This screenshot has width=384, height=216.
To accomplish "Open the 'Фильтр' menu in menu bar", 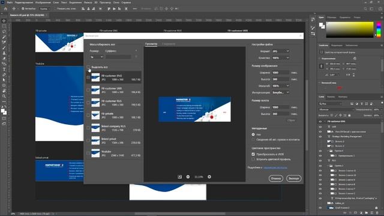I will [x=88, y=2].
